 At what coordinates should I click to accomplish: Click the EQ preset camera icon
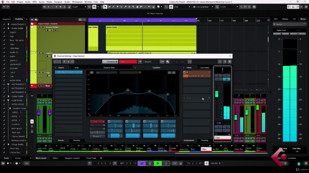tap(92, 73)
